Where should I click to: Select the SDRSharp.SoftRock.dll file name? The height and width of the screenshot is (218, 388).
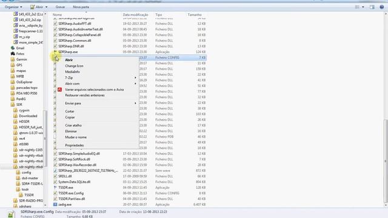tap(74, 159)
